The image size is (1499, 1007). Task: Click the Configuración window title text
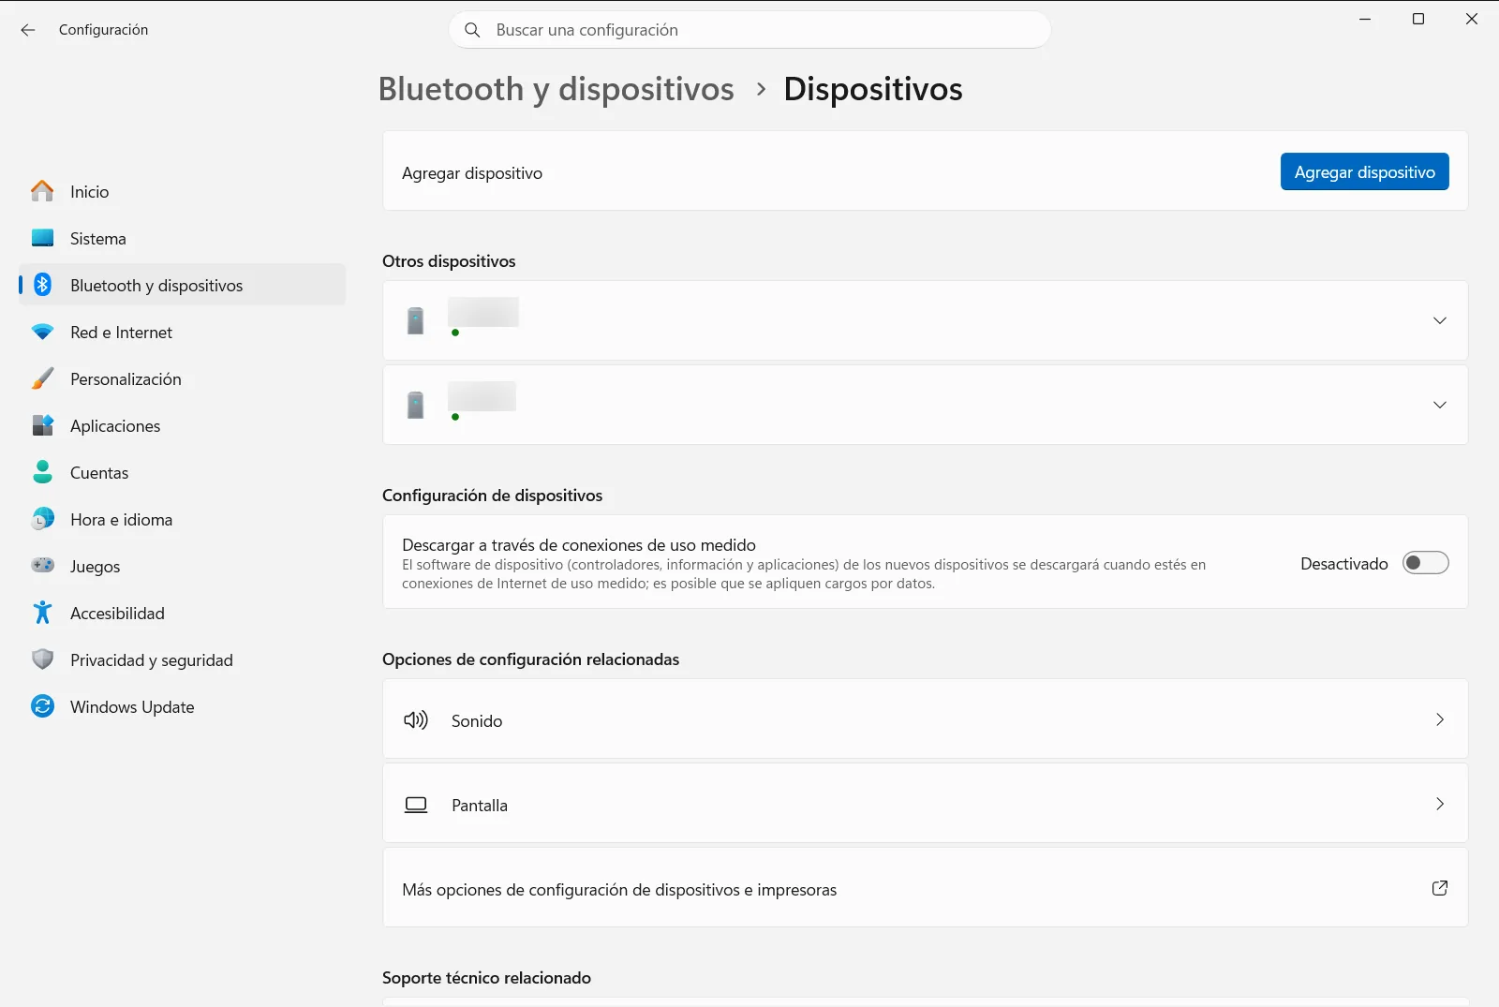click(103, 30)
